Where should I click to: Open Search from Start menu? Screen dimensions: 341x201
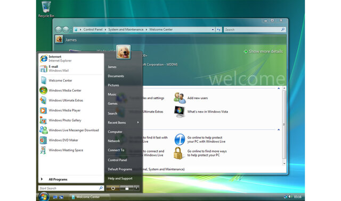coord(112,113)
